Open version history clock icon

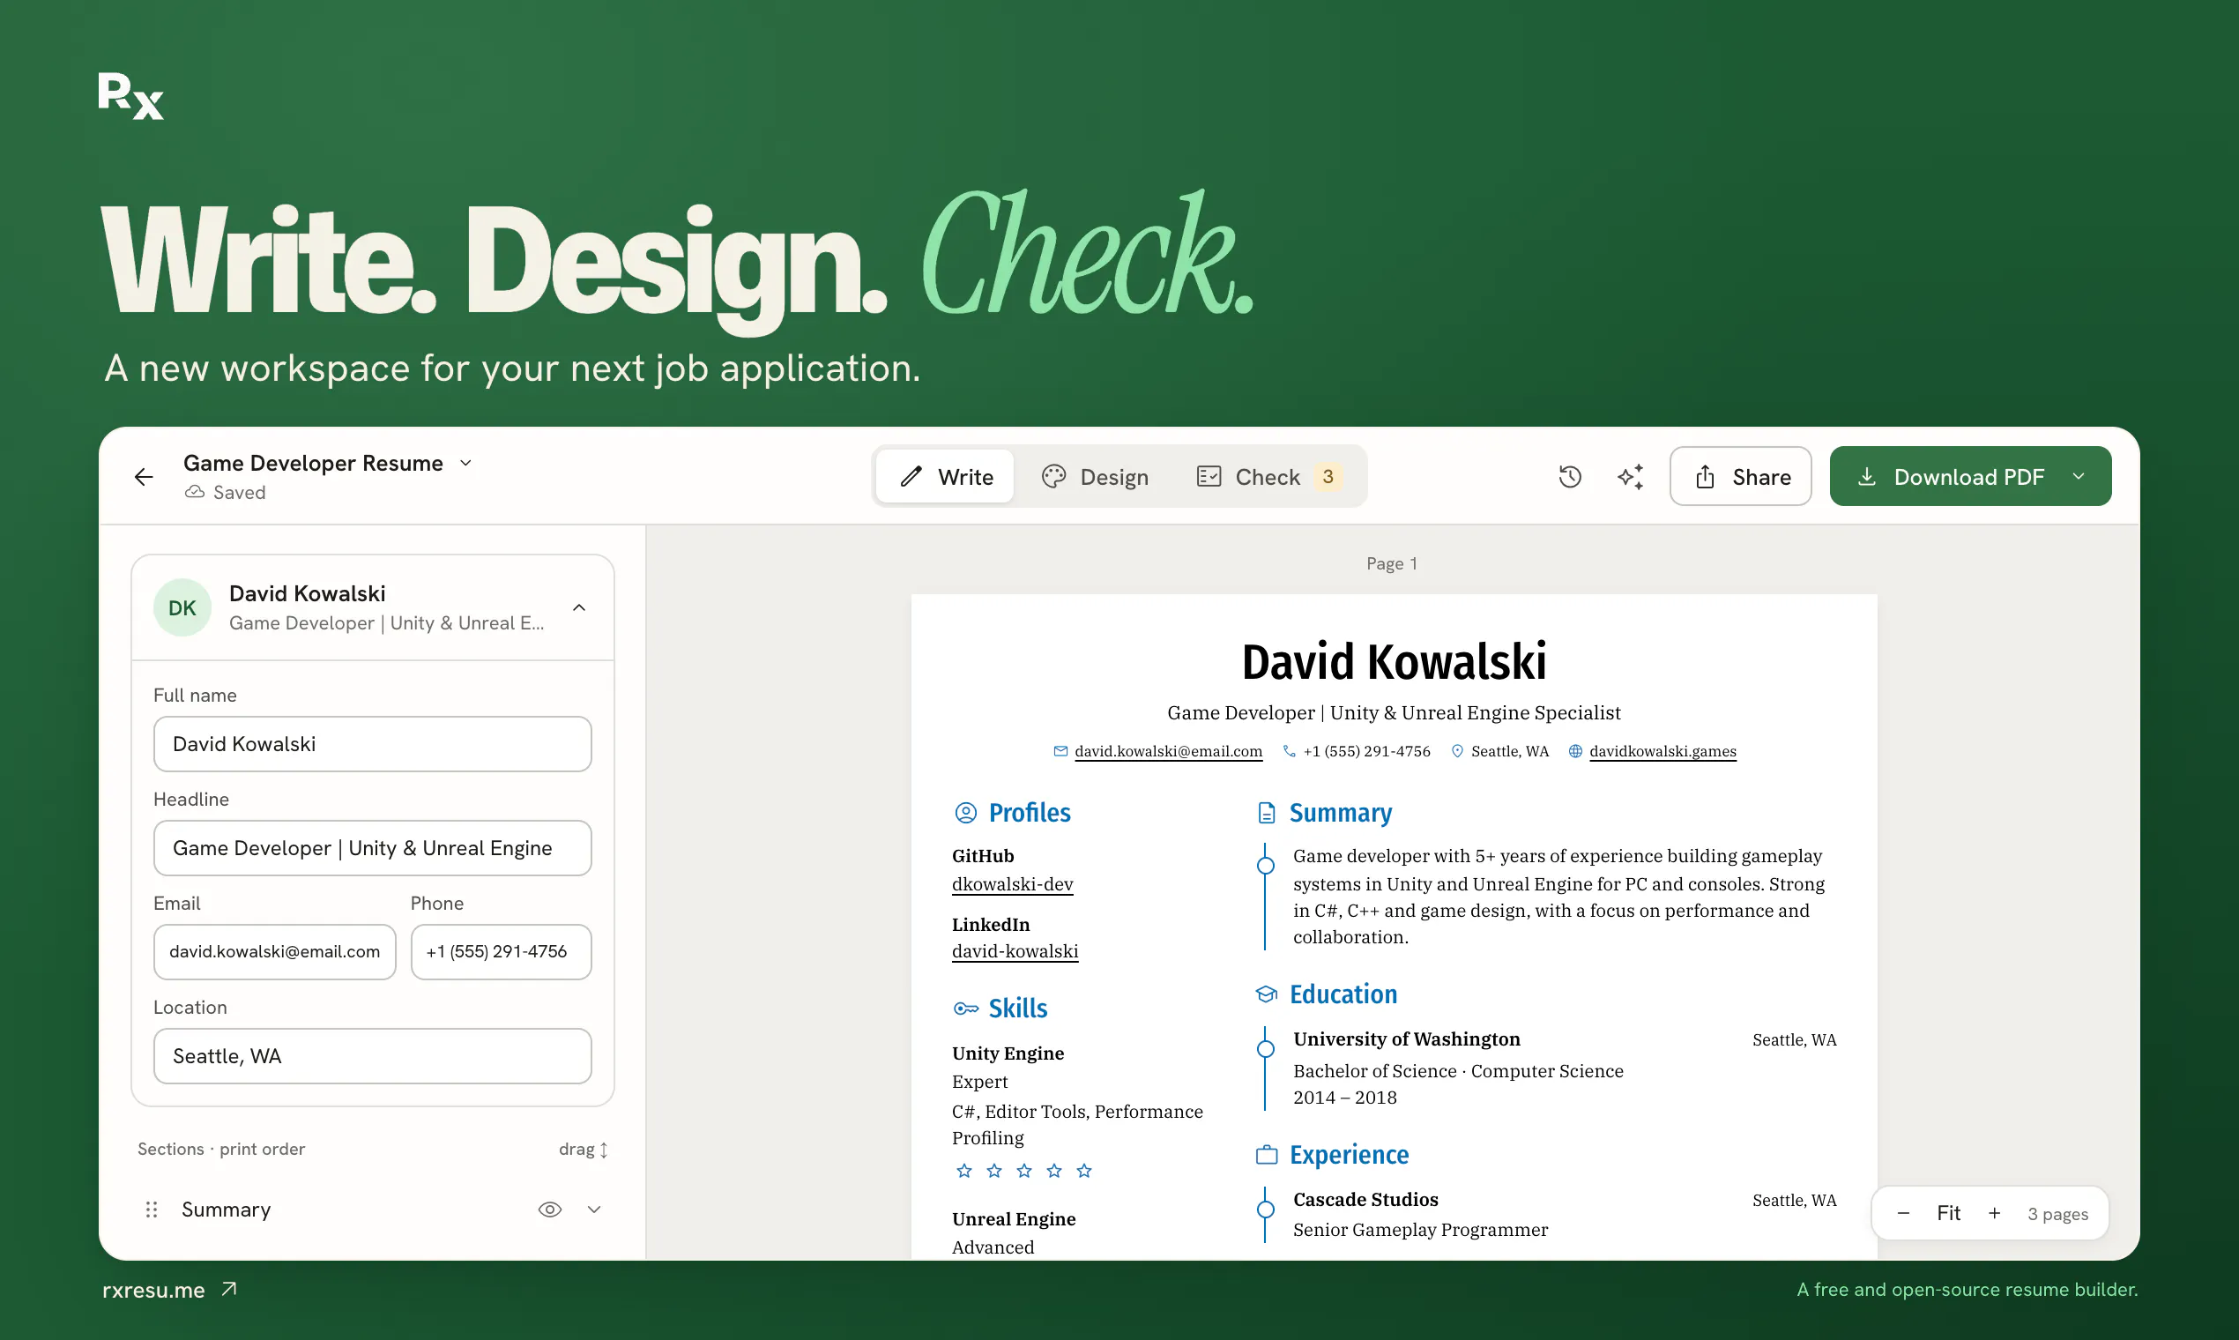tap(1570, 477)
